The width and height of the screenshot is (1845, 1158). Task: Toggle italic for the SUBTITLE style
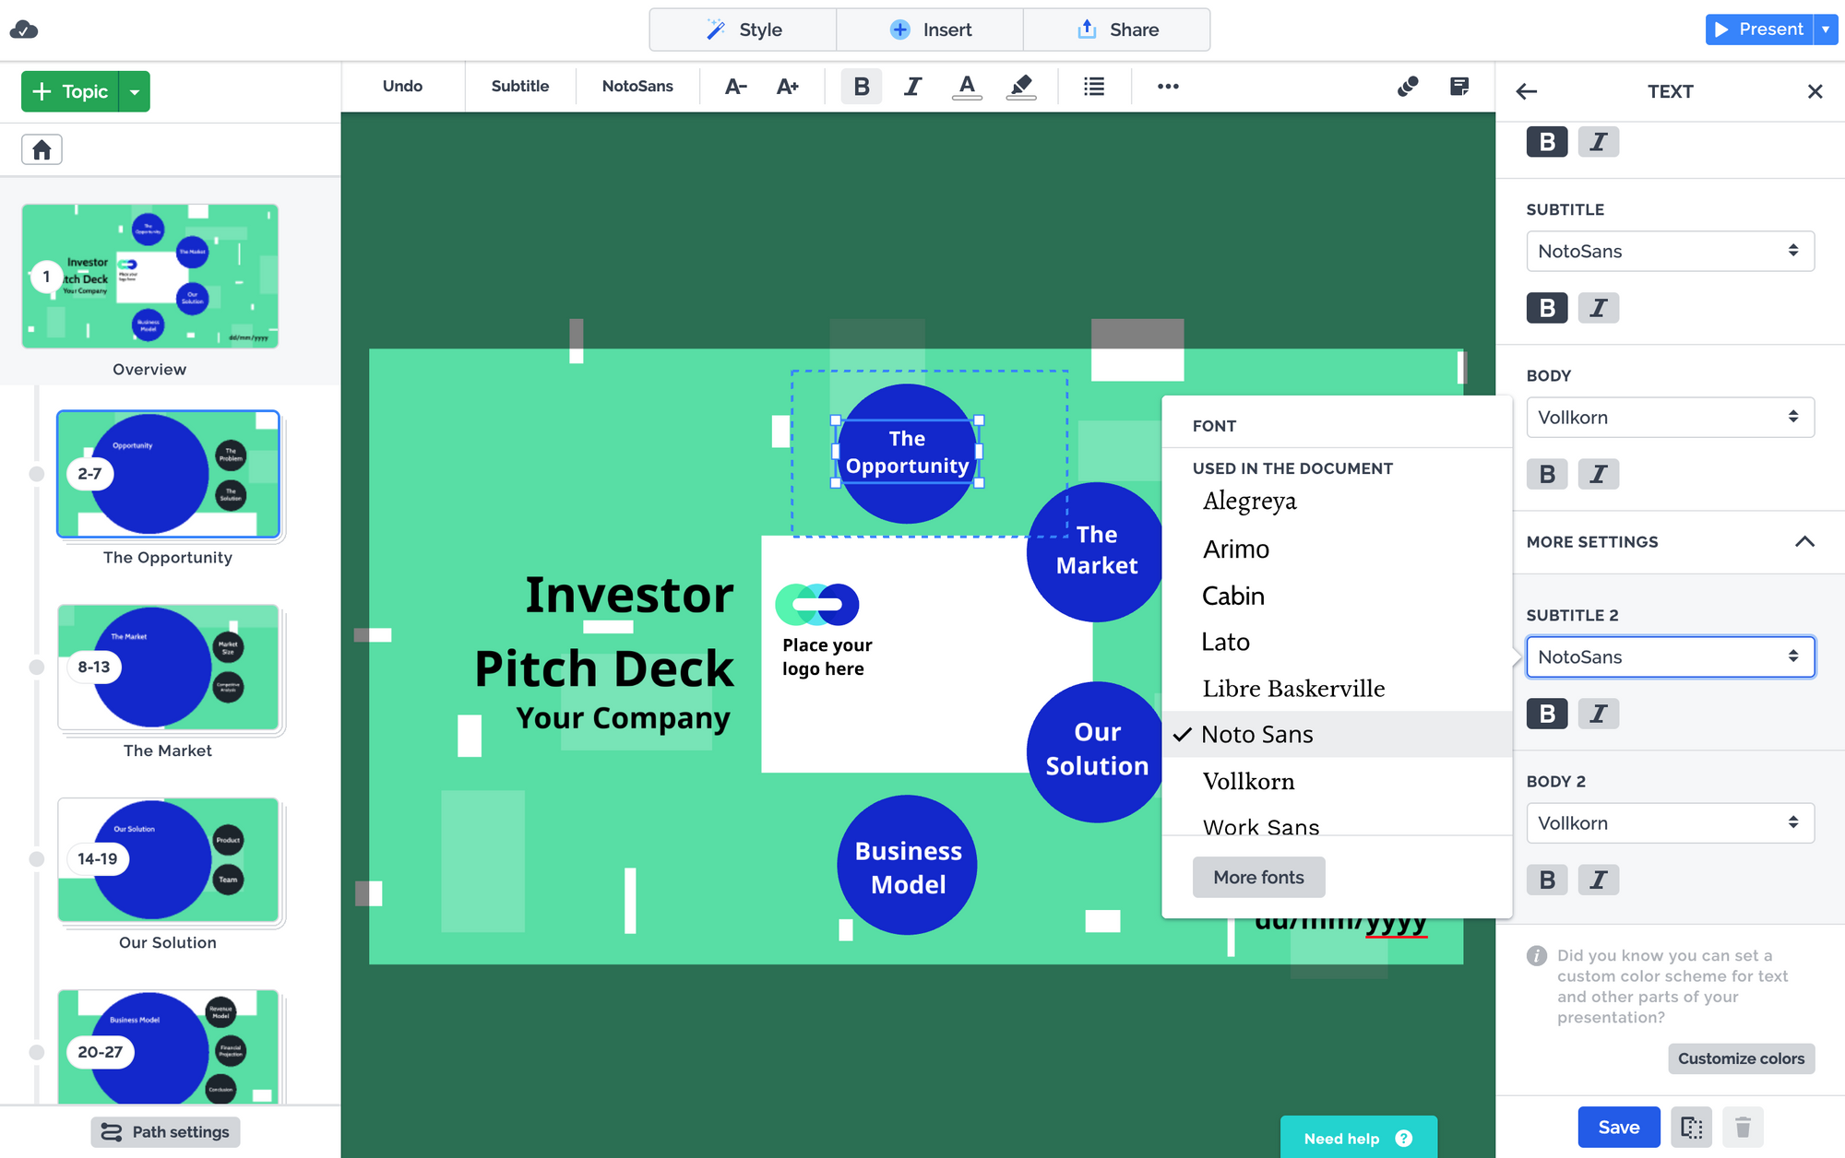[x=1599, y=307]
